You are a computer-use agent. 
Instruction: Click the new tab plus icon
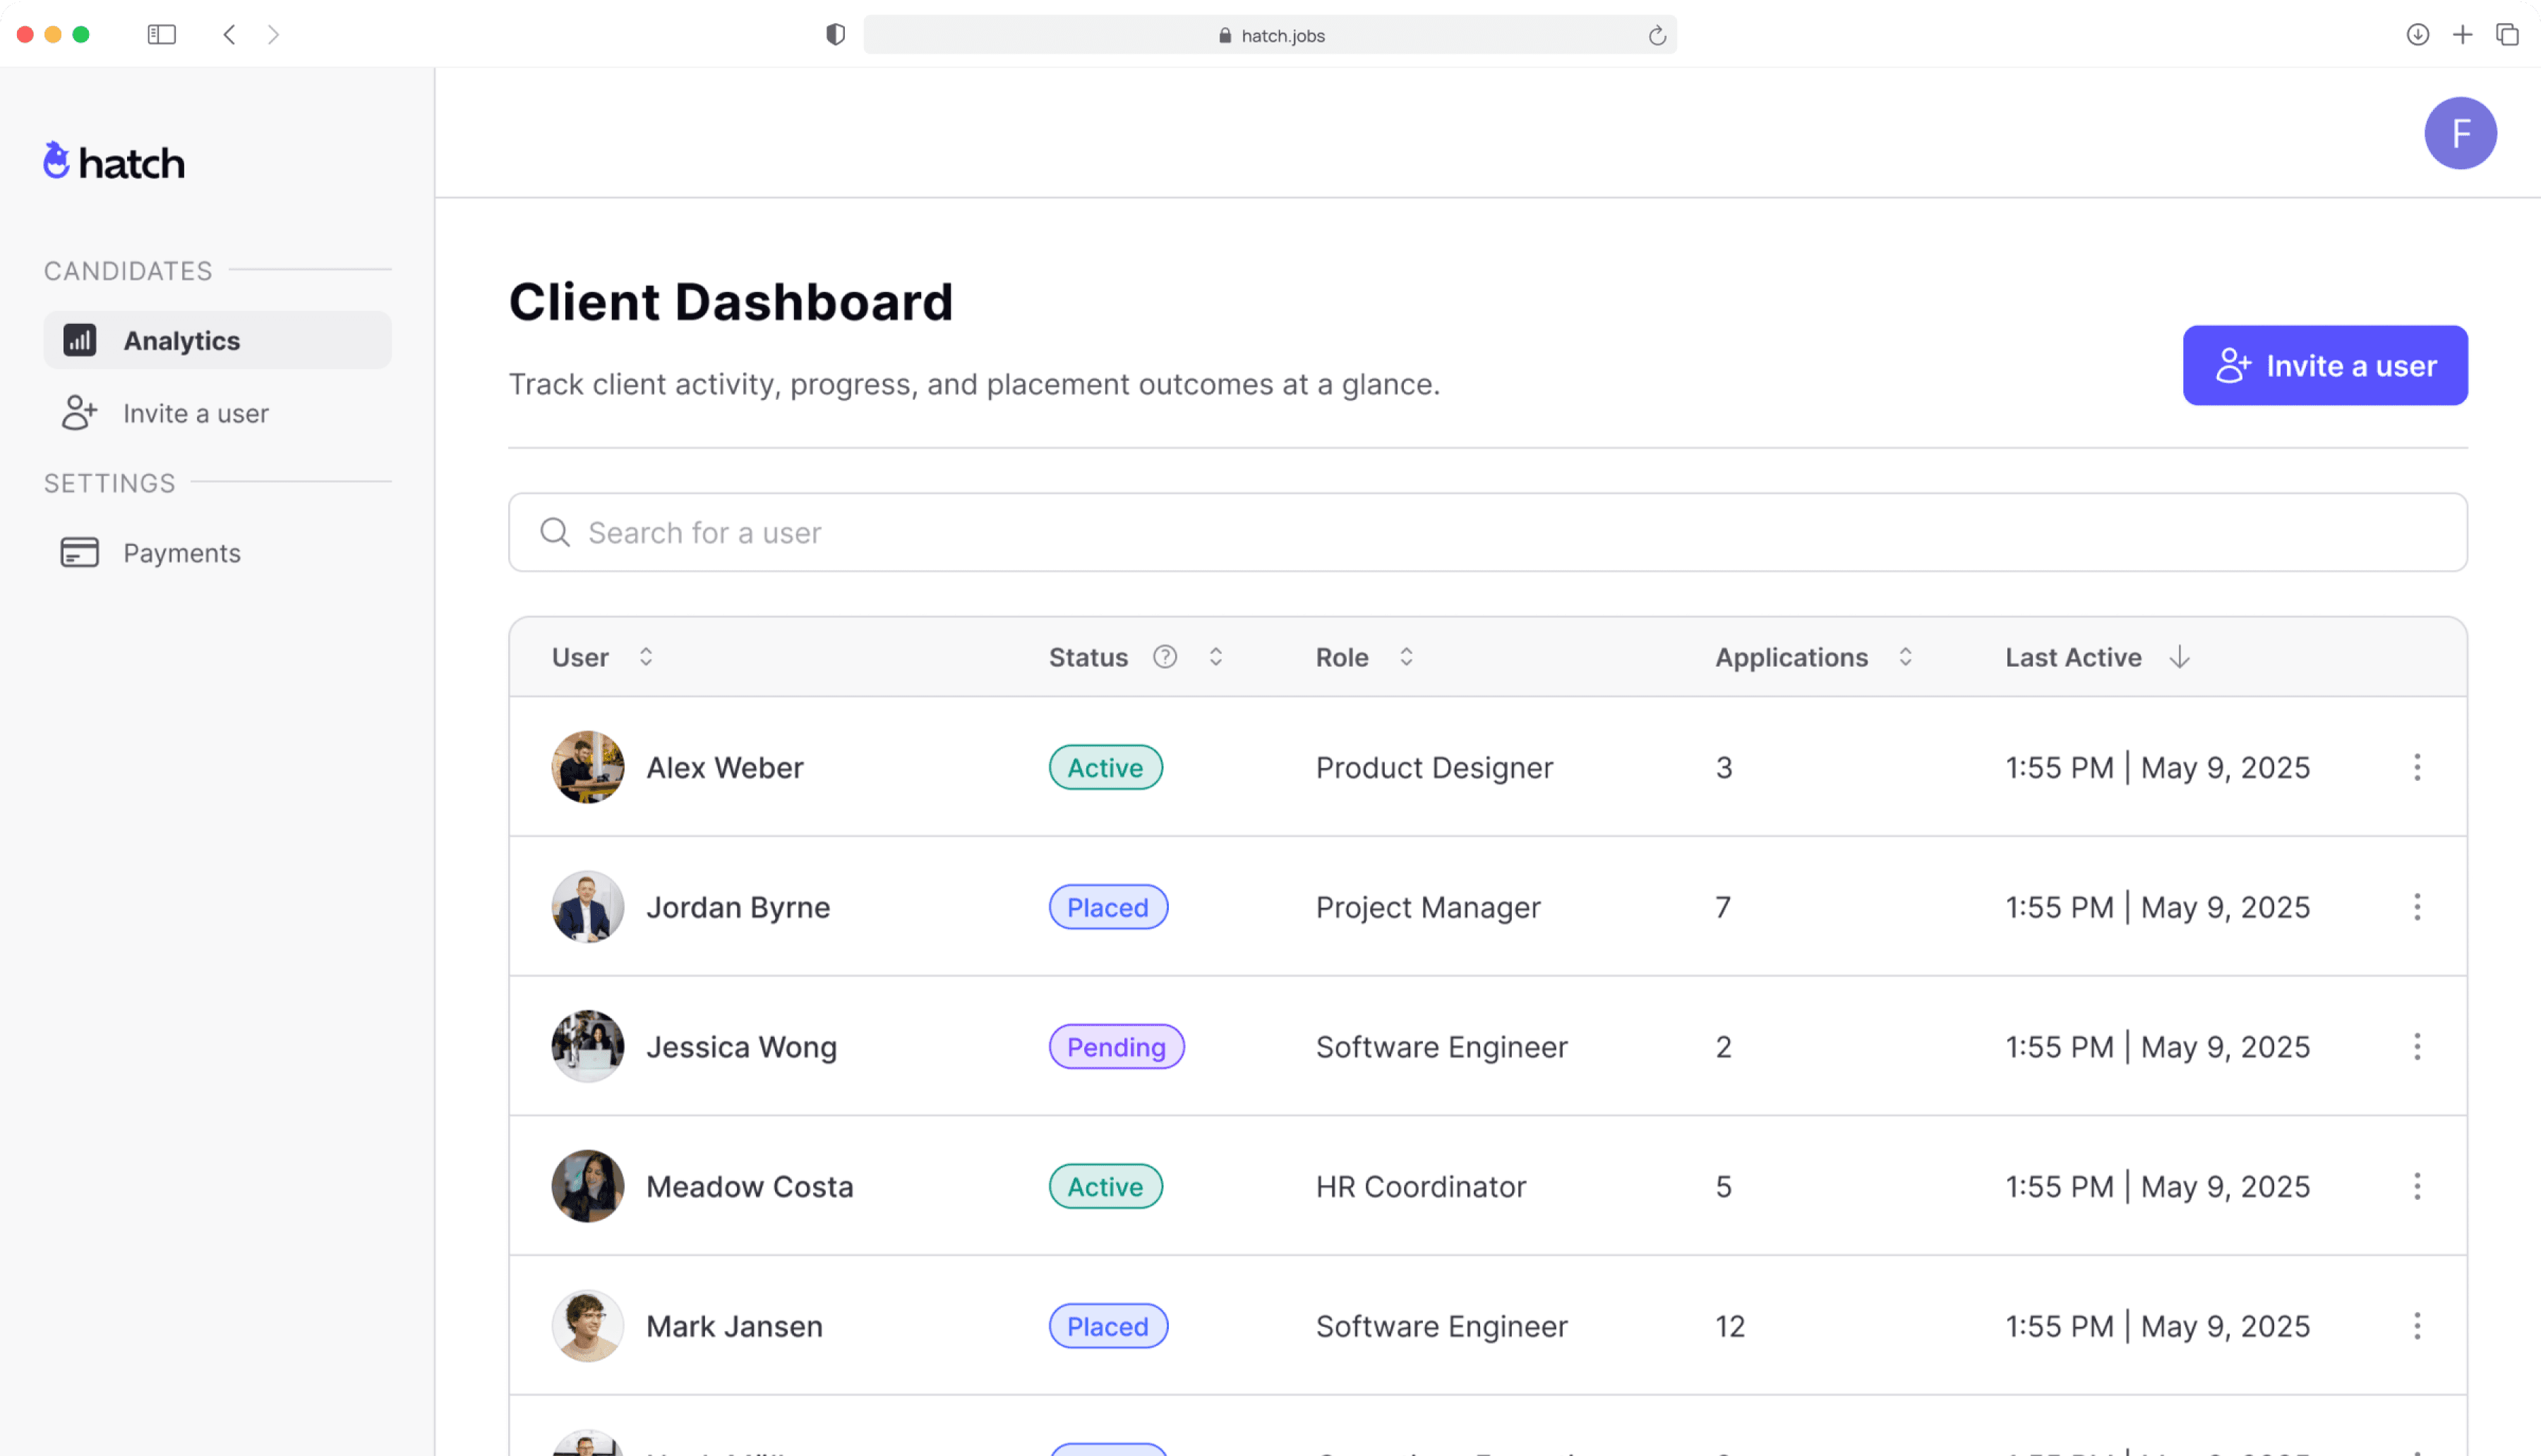2462,35
